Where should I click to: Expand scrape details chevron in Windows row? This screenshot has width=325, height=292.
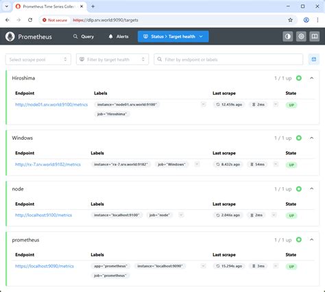coord(276,165)
